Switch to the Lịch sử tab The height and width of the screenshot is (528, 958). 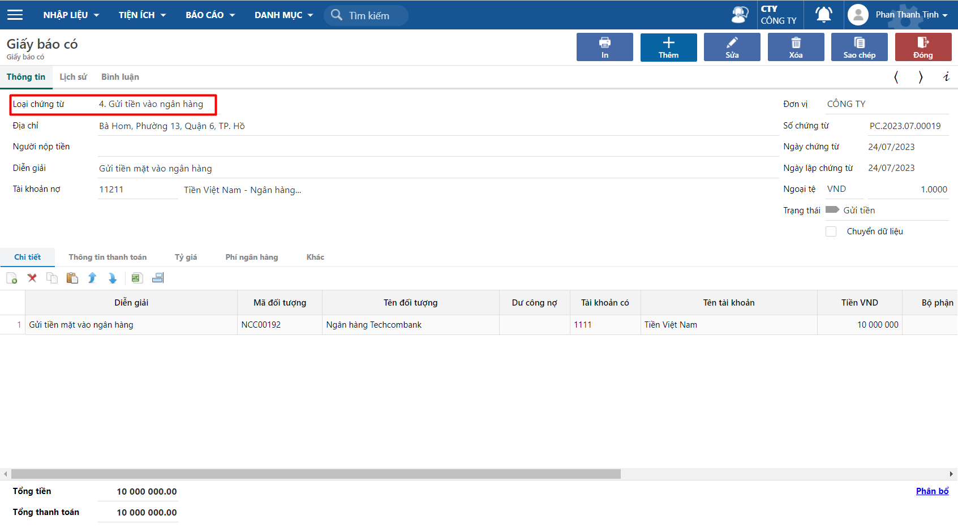73,77
